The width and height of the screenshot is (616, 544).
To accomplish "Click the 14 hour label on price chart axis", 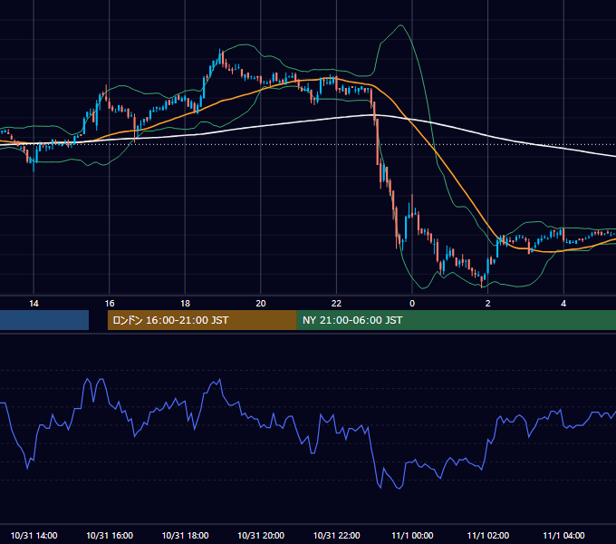I will click(34, 304).
